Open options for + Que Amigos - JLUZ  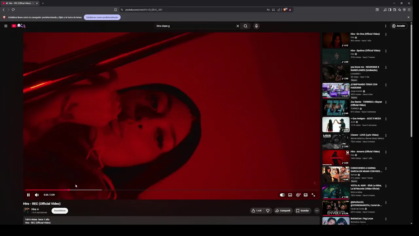386,119
